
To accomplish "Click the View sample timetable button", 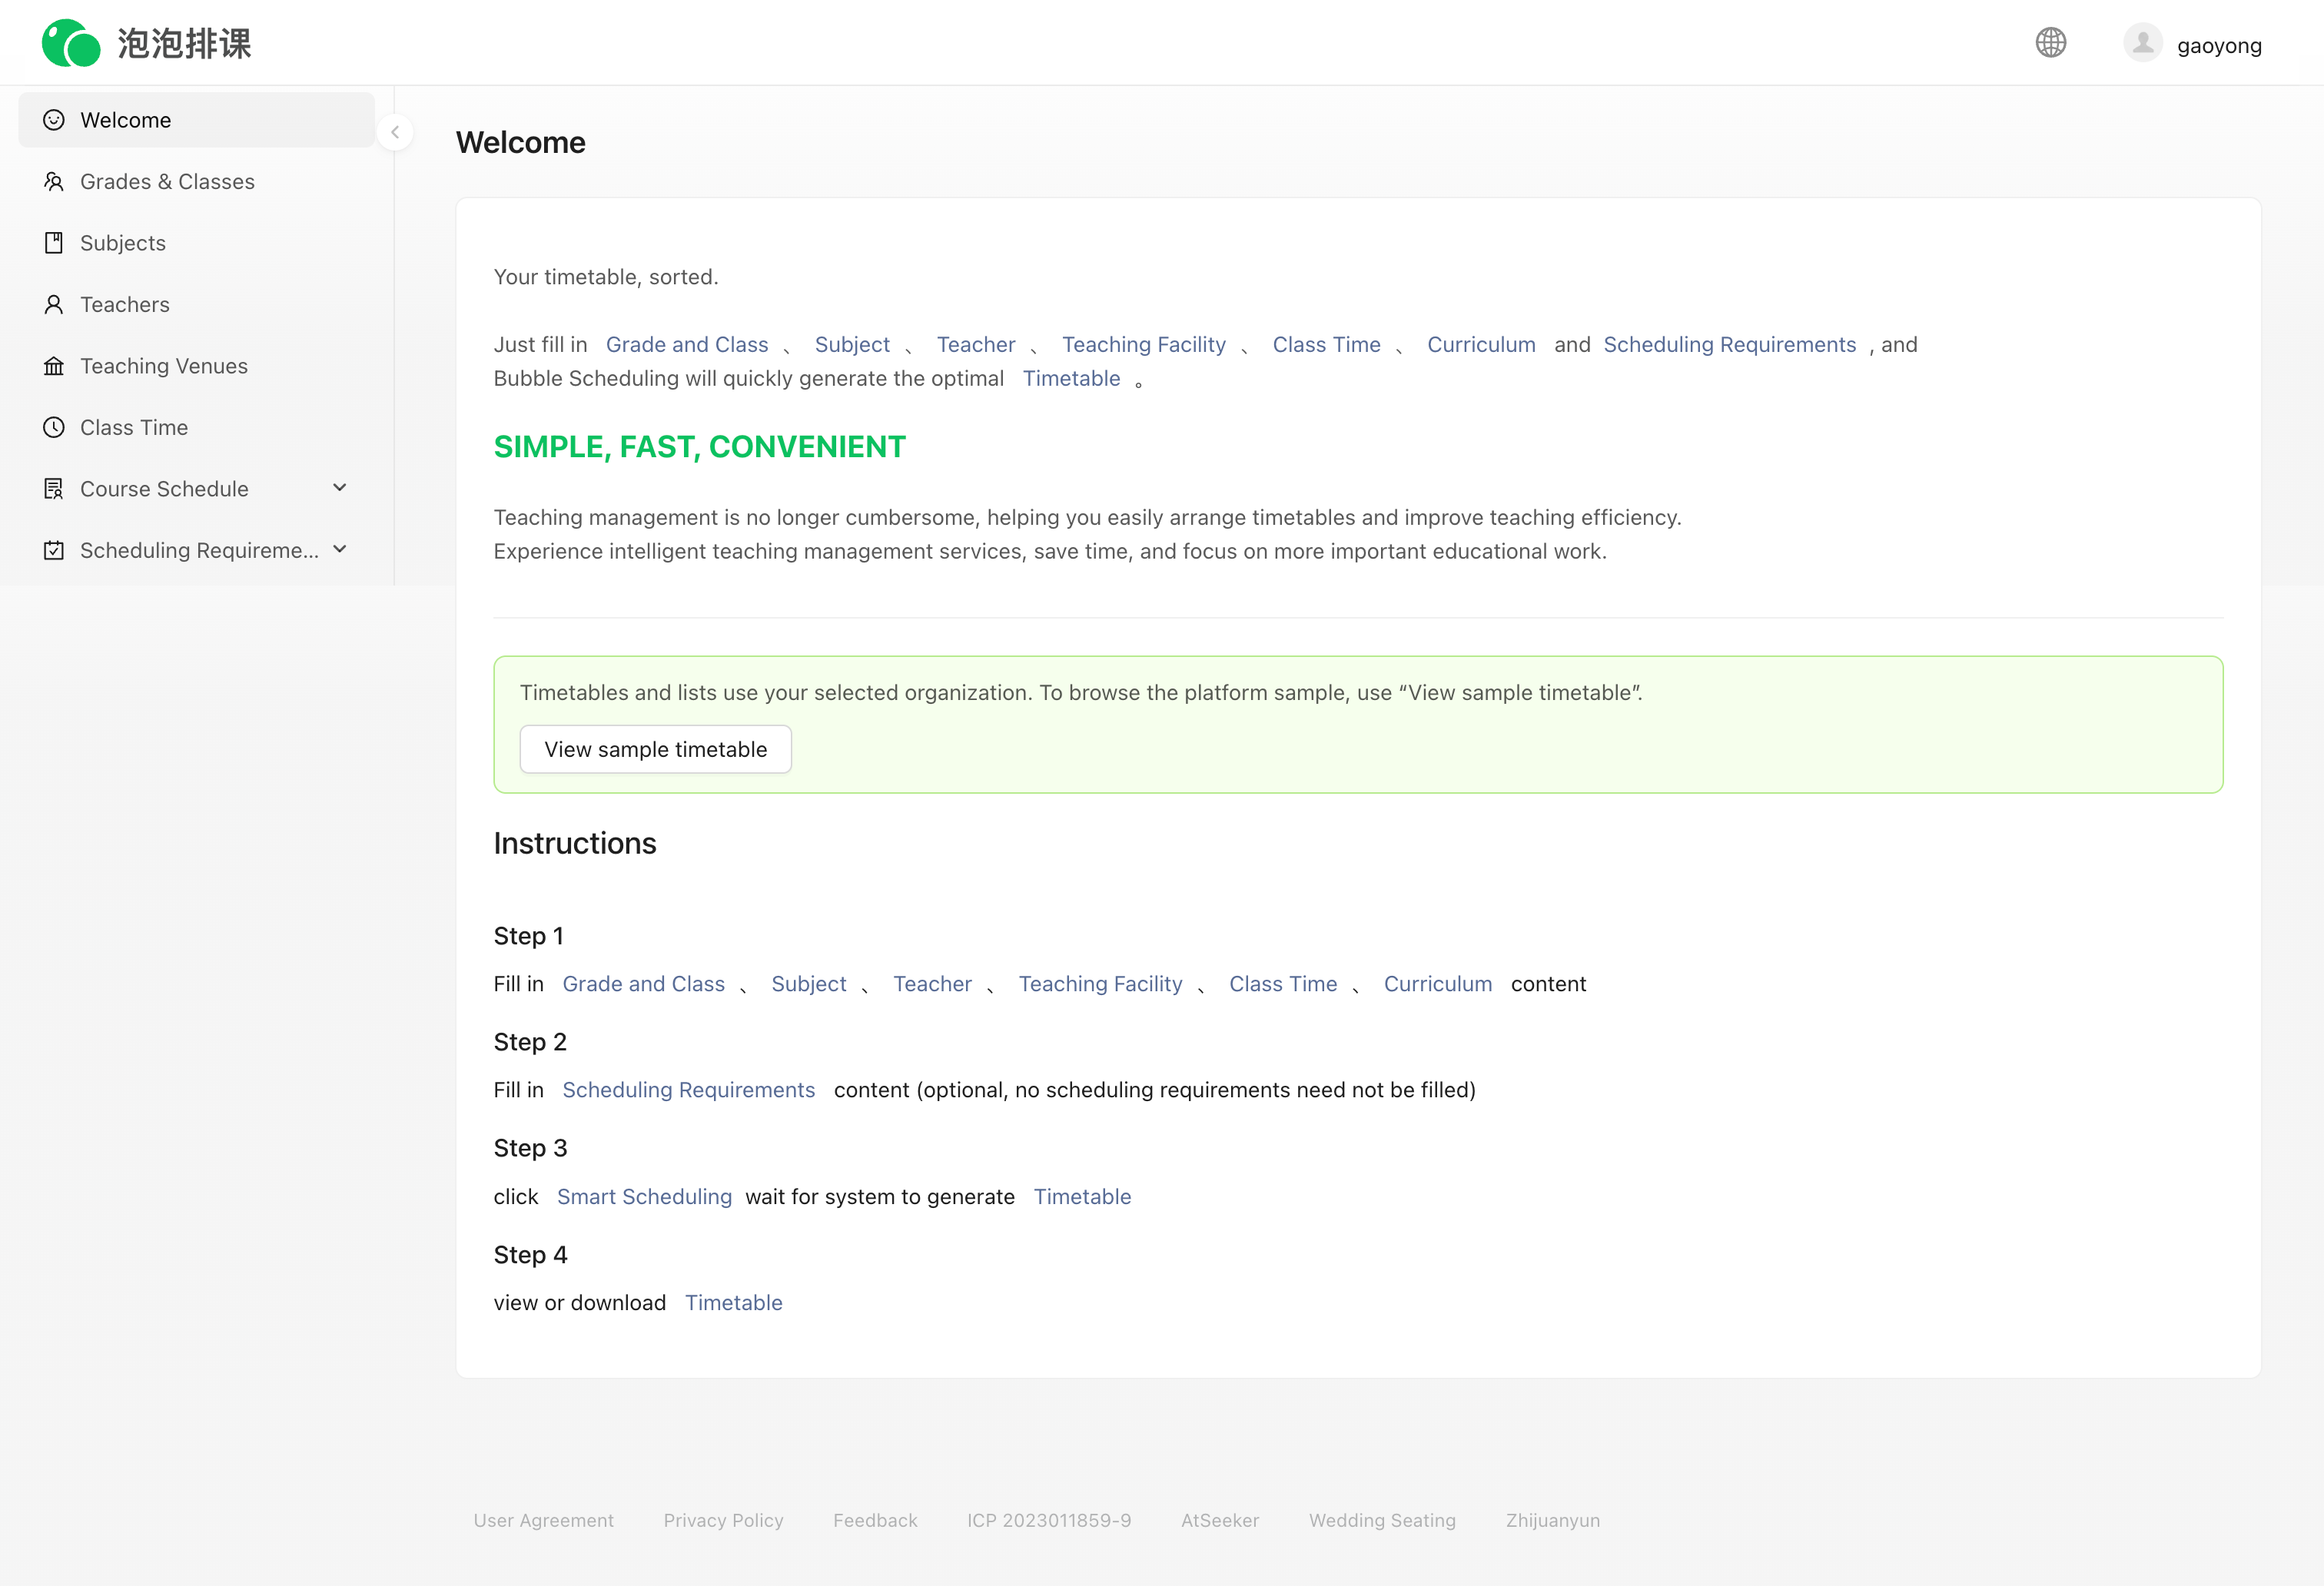I will pos(655,748).
